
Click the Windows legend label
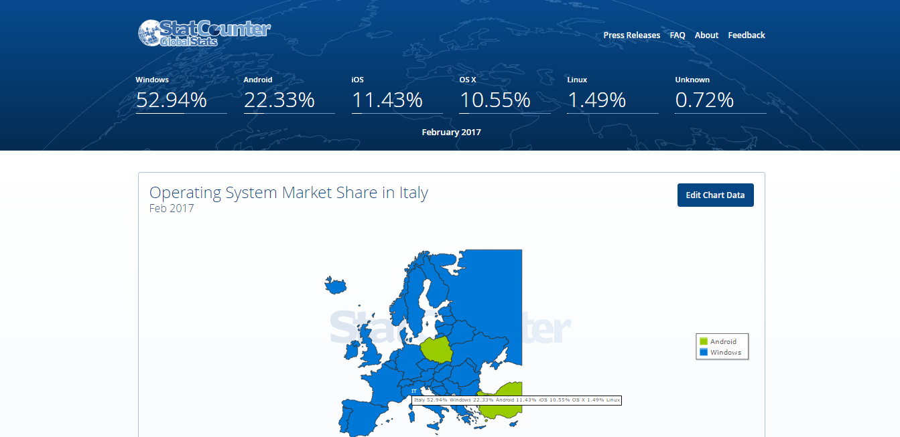(726, 352)
